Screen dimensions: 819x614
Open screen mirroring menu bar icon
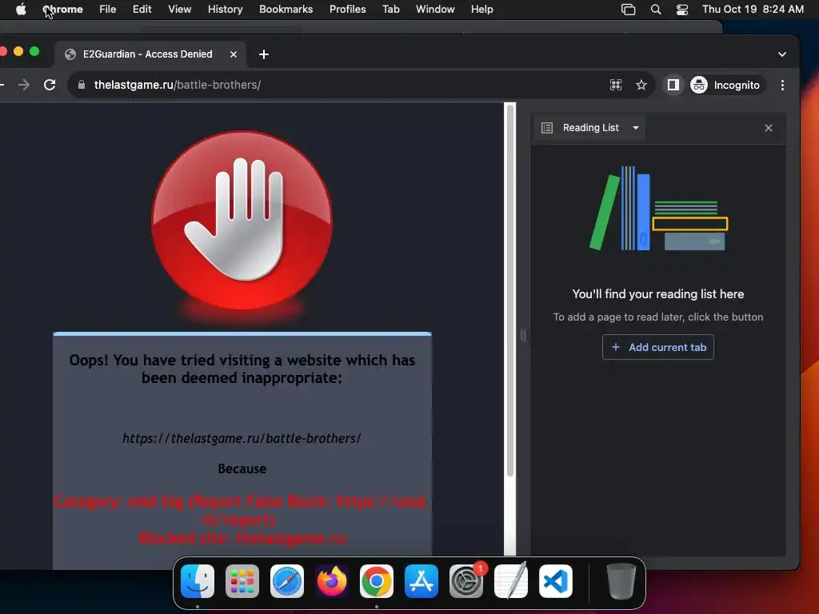coord(629,10)
